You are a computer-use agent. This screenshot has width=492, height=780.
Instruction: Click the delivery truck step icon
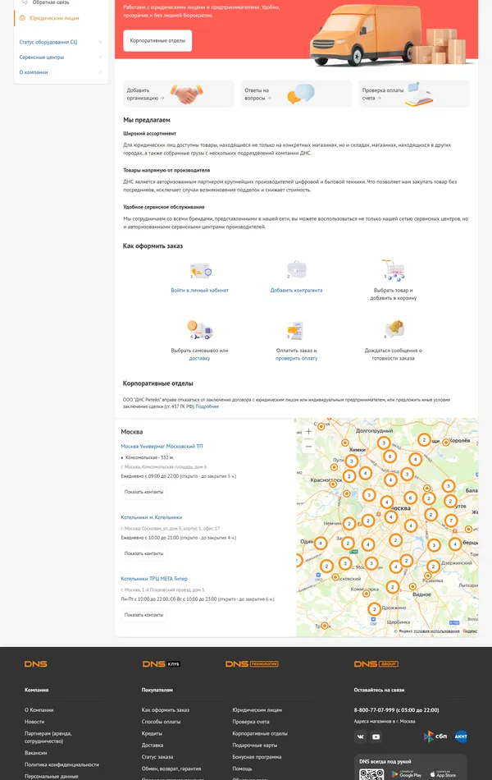pos(200,330)
